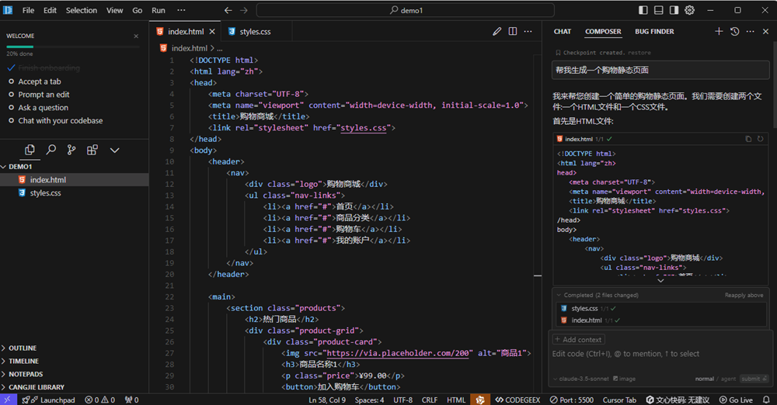Open the claude-3.5-sonnet model dropdown
The height and width of the screenshot is (405, 777).
581,379
